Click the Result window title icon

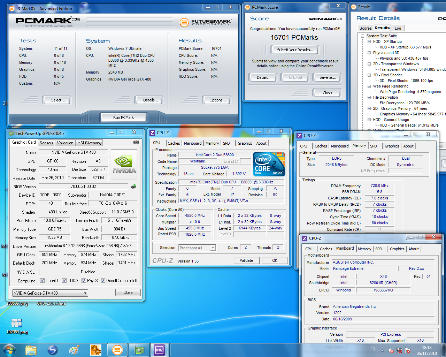click(x=354, y=7)
